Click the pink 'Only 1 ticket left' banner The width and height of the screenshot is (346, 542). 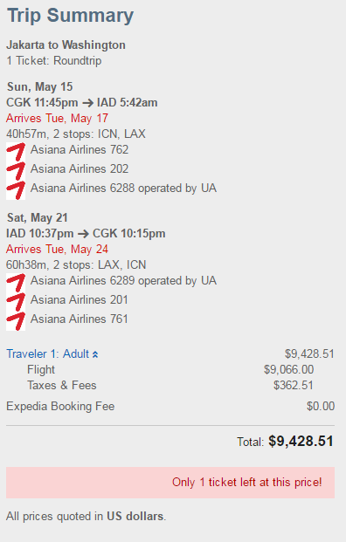pyautogui.click(x=170, y=483)
